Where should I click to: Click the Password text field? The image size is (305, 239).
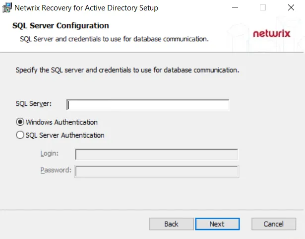point(157,171)
